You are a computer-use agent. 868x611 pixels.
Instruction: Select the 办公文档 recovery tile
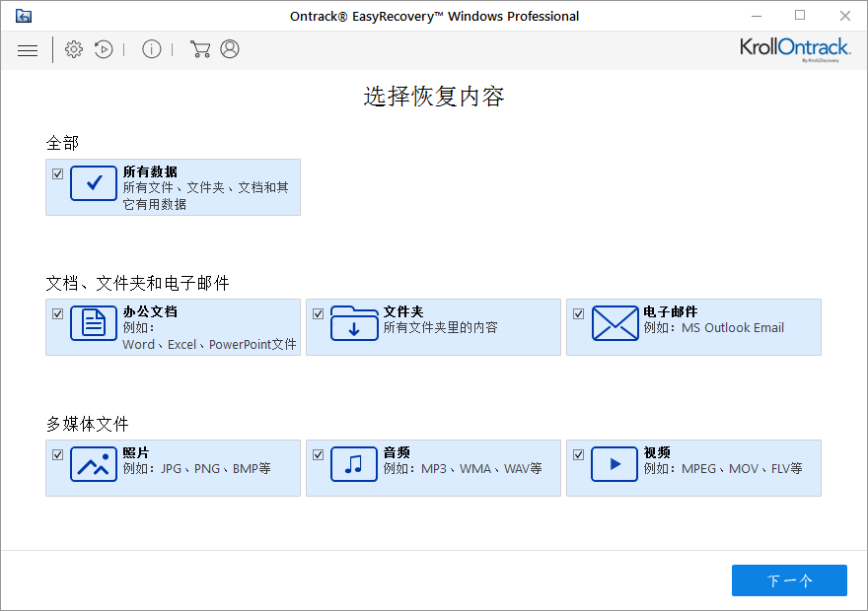(173, 326)
